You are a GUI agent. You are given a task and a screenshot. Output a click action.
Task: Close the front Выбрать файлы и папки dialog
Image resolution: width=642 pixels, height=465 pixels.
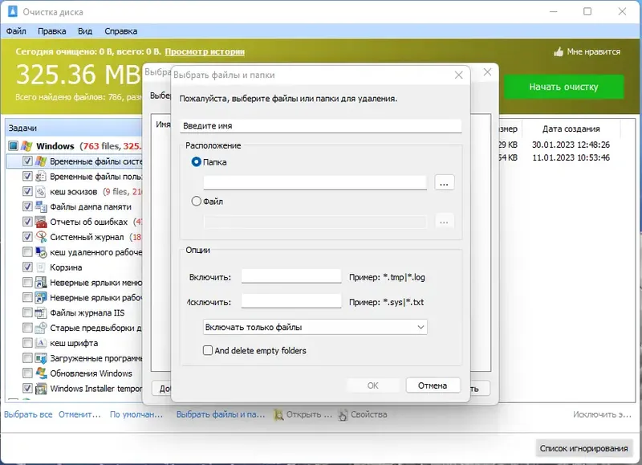tap(458, 75)
